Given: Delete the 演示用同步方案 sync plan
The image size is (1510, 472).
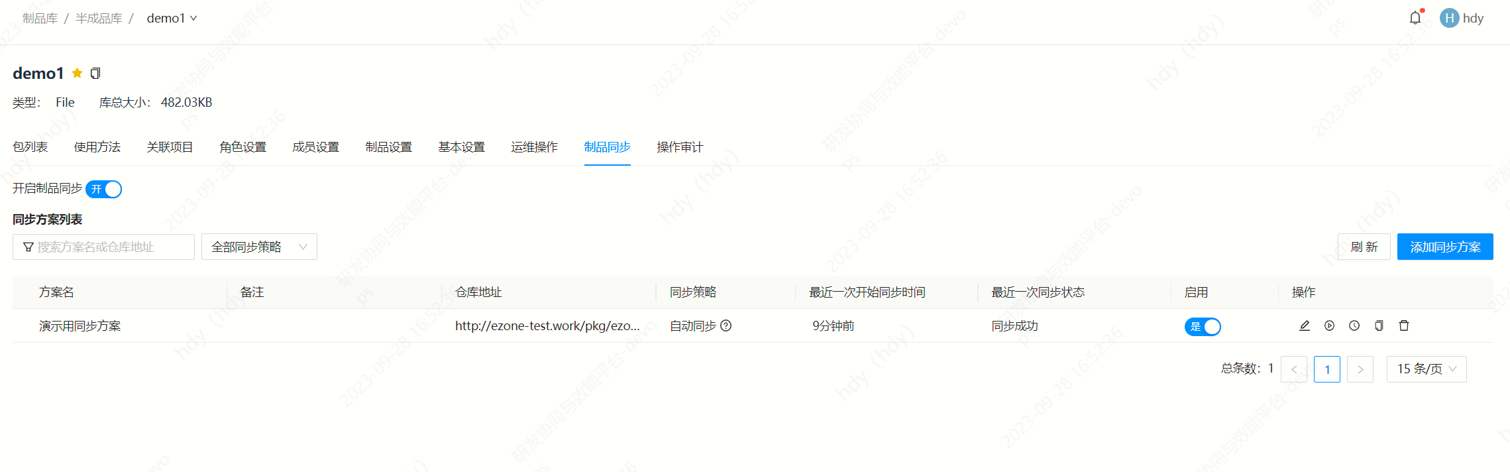Looking at the screenshot, I should [1404, 325].
